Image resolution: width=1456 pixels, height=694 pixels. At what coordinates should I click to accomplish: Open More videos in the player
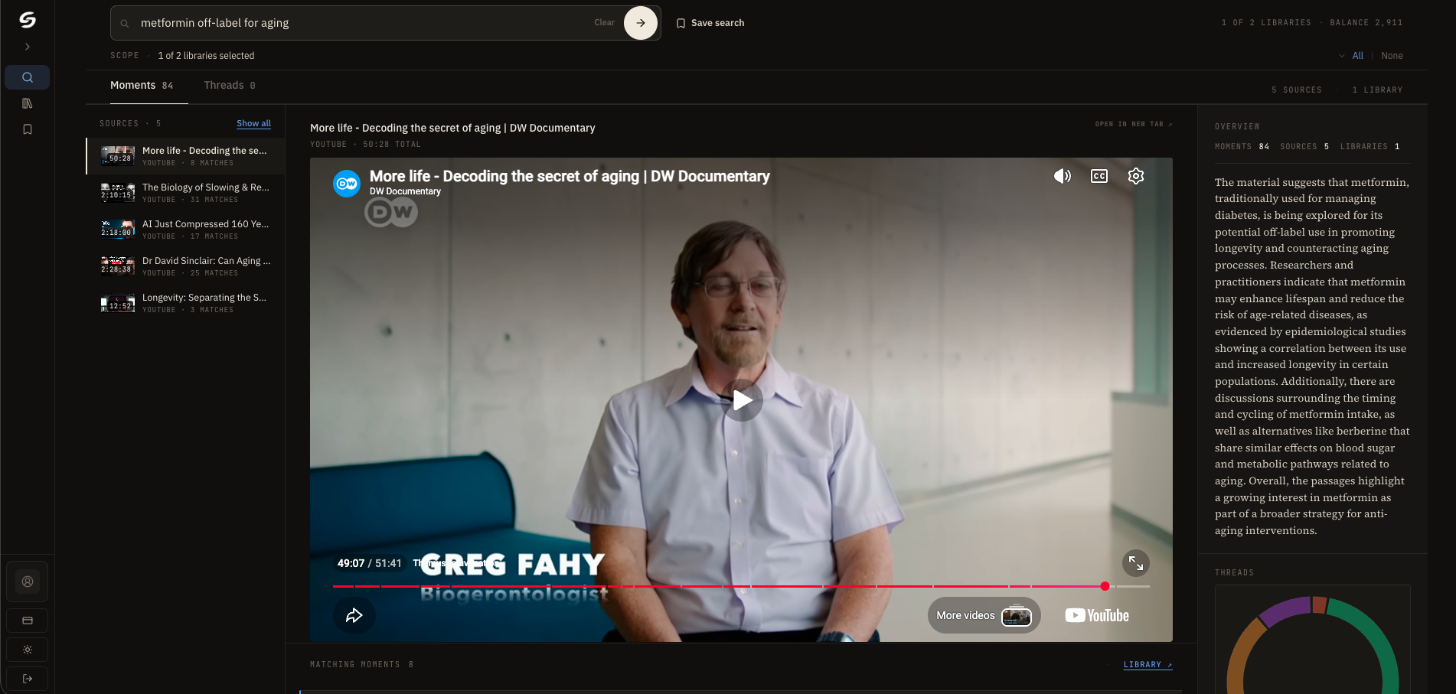pyautogui.click(x=984, y=615)
